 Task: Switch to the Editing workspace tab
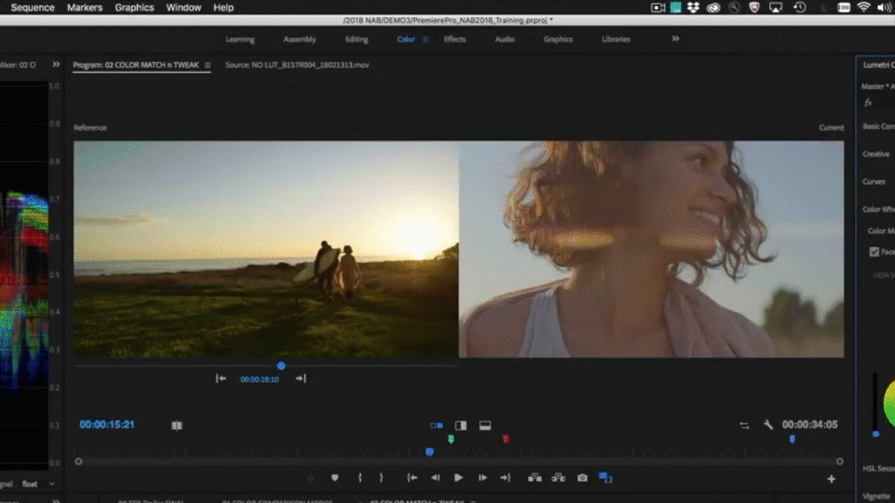[x=356, y=39]
